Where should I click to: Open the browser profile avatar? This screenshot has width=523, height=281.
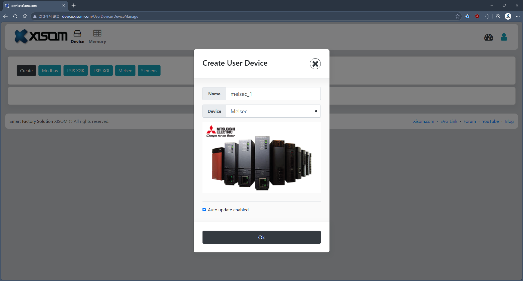508,16
